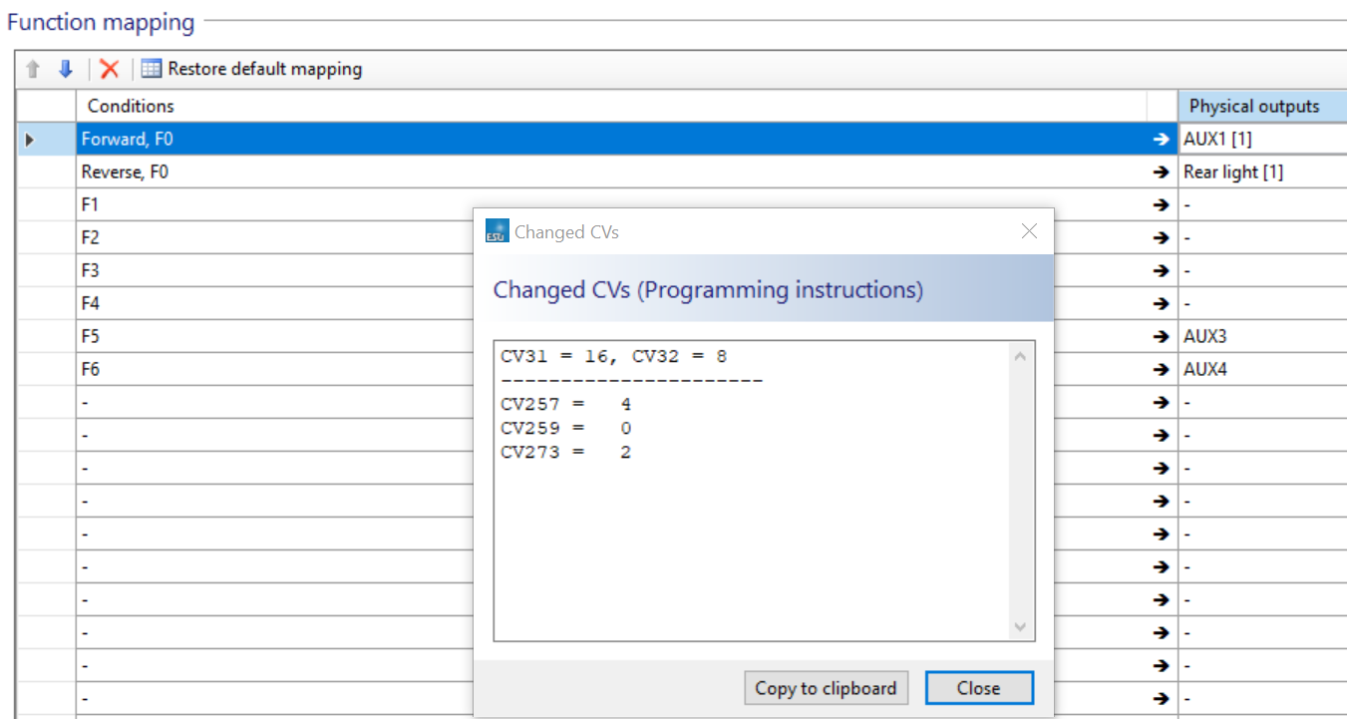Close the Changed CVs dialog with X
The image size is (1347, 719).
click(x=1029, y=231)
